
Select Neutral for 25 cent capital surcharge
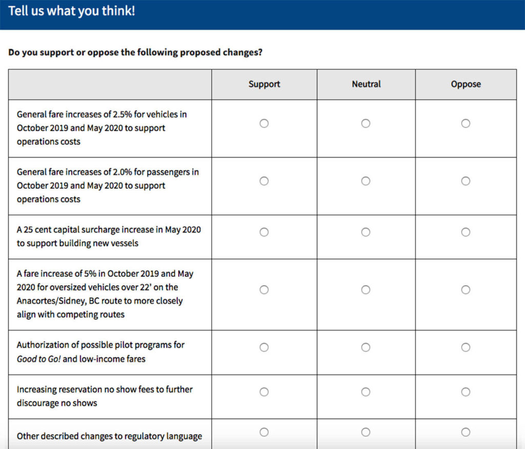point(366,232)
